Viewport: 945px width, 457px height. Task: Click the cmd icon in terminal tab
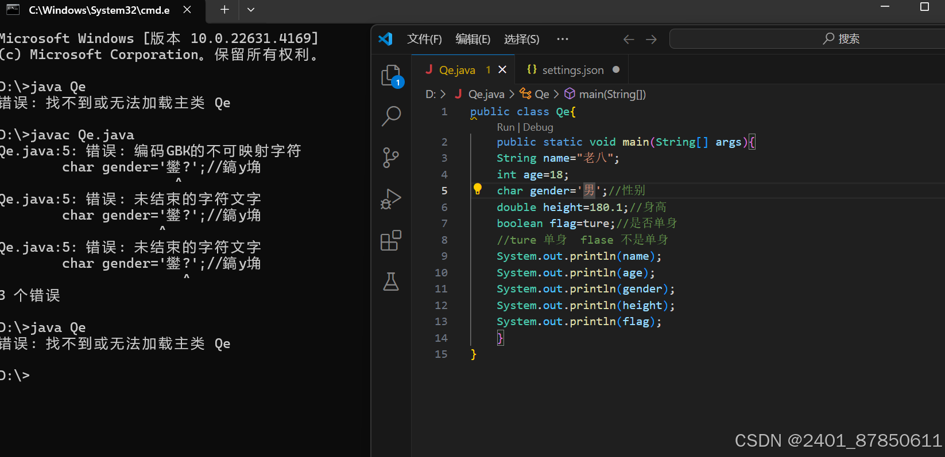tap(13, 10)
